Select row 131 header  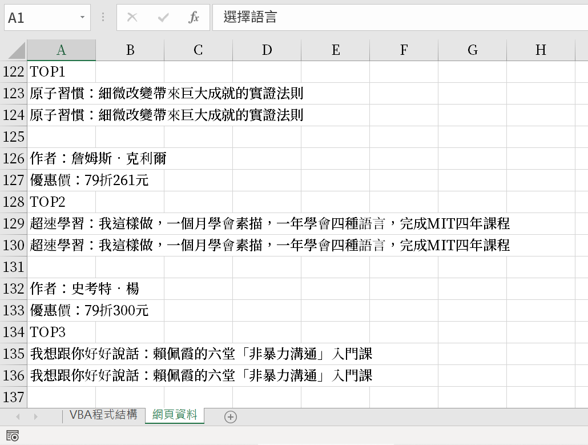14,267
